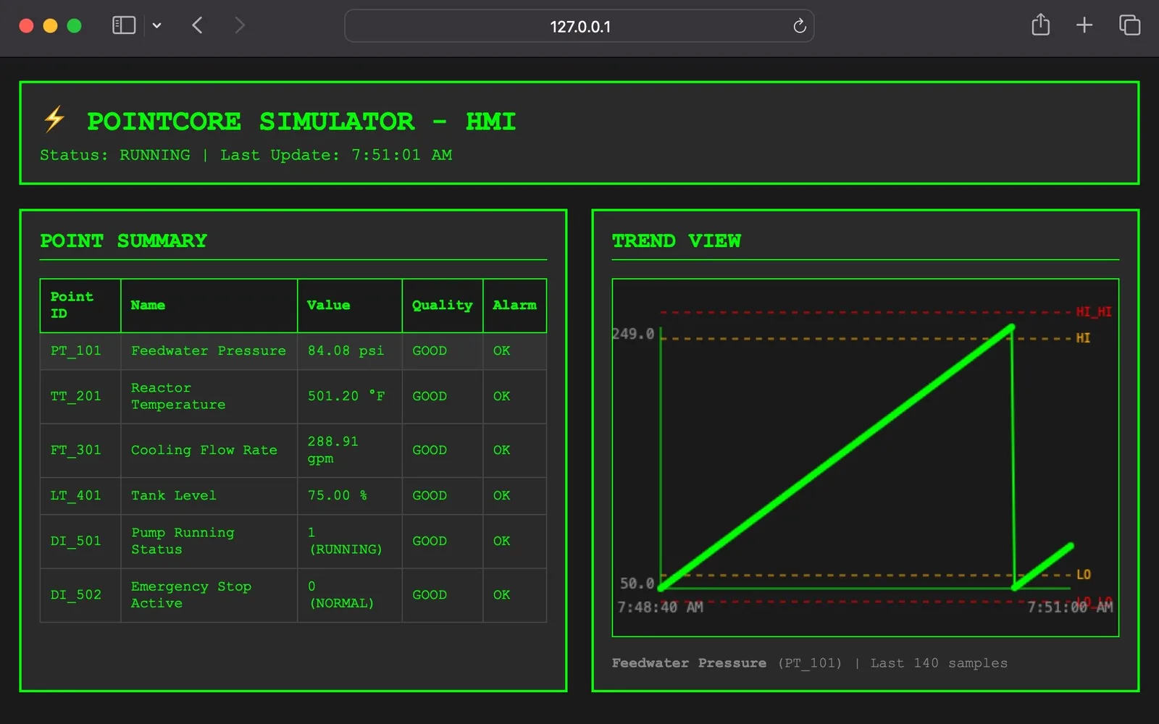The image size is (1159, 724).
Task: Open the tab options chevron dropdown
Action: pyautogui.click(x=157, y=25)
